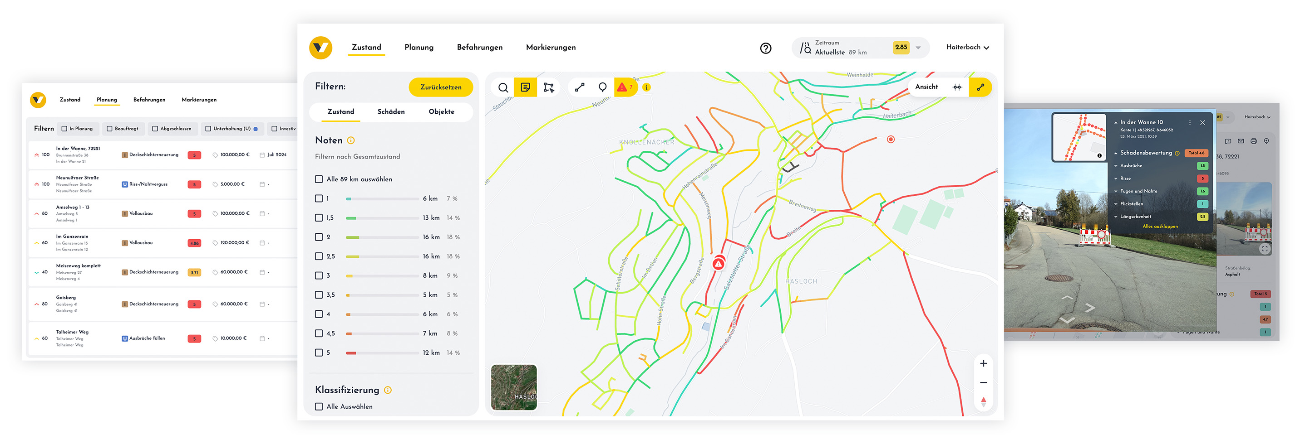The image size is (1300, 444).
Task: Click the calendar icon in Neunuifraer Straße row
Action: [x=262, y=184]
